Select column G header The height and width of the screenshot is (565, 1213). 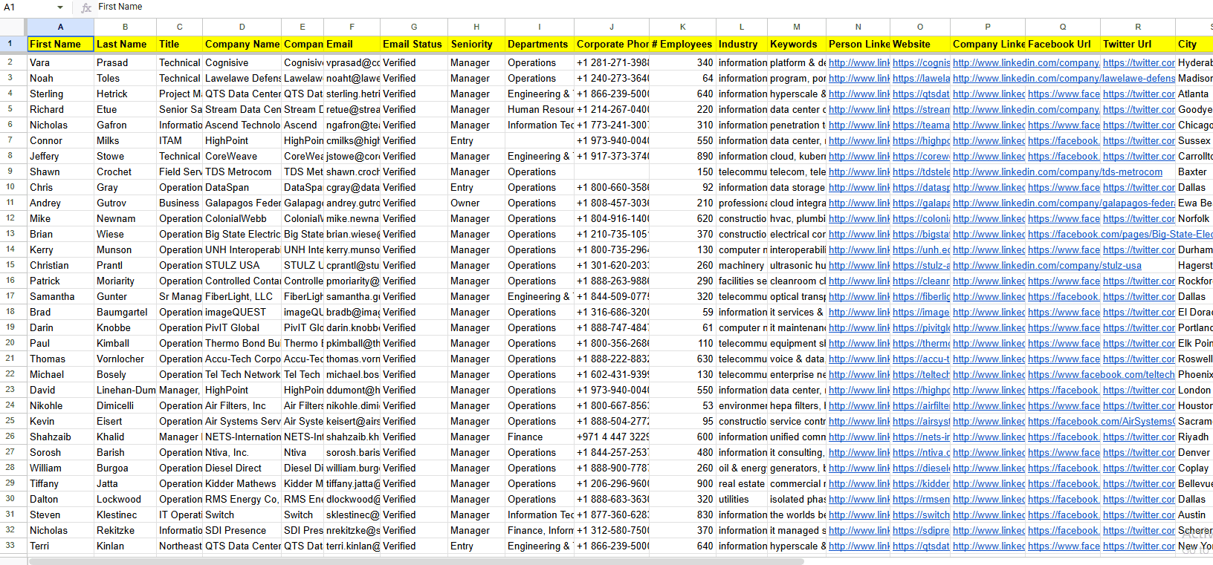(414, 27)
